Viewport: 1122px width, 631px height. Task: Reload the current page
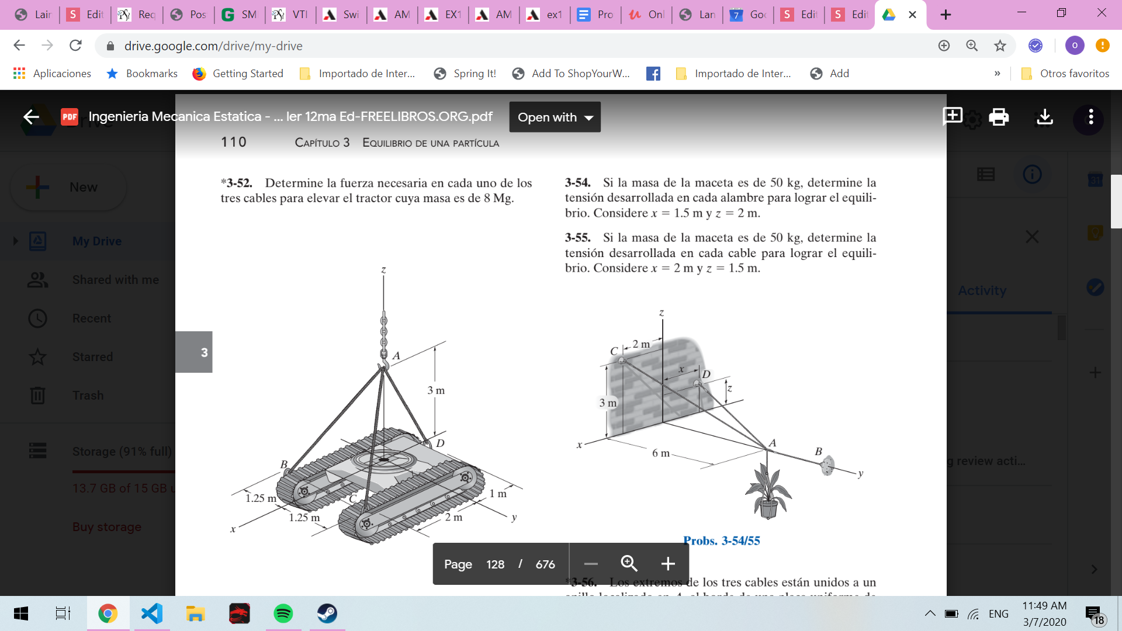point(75,46)
